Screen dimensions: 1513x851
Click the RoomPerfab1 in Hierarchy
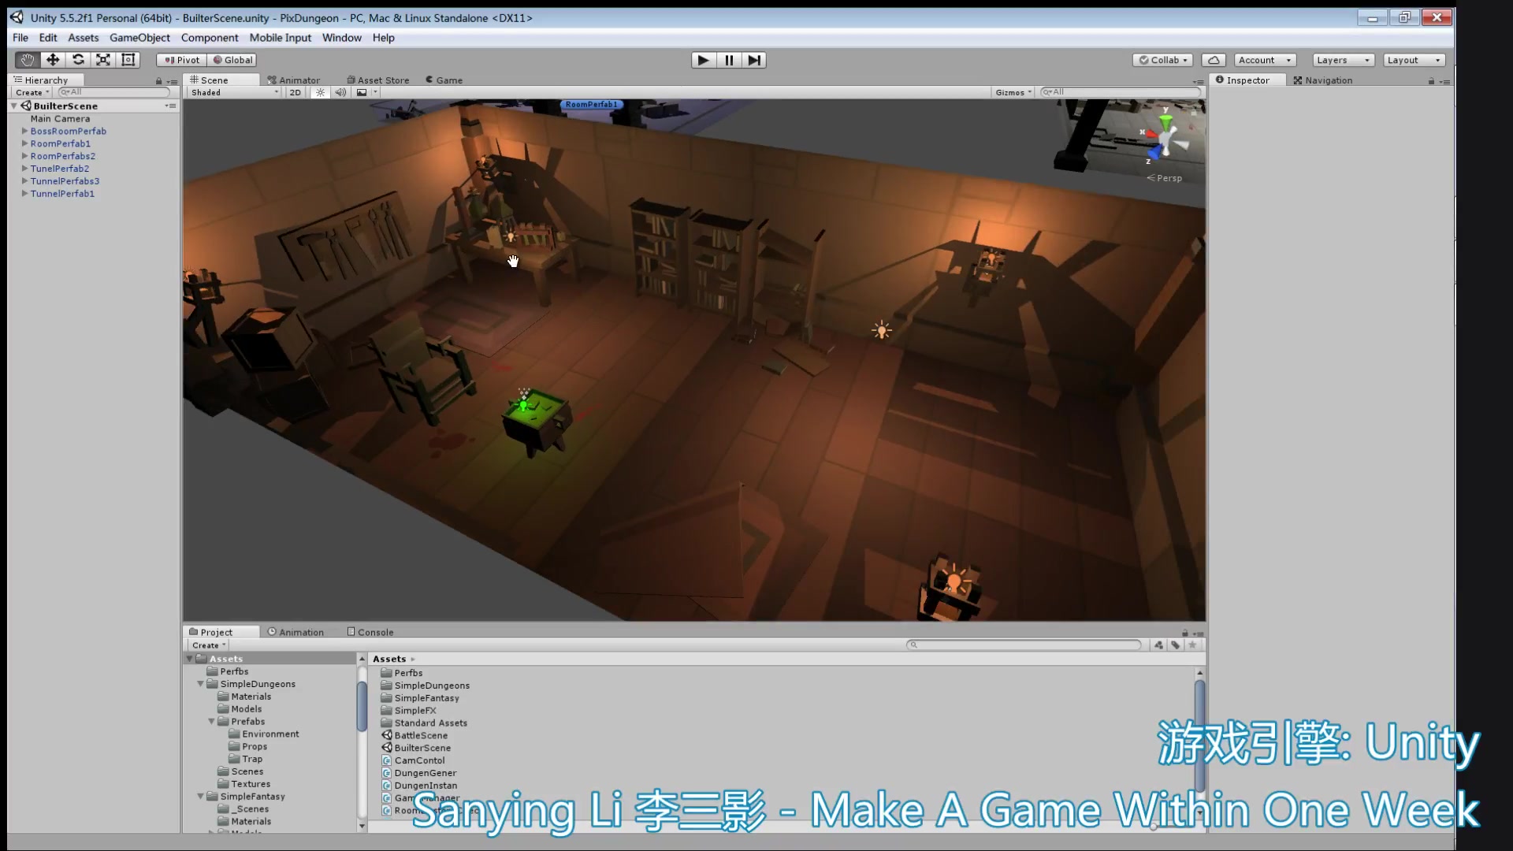[59, 143]
